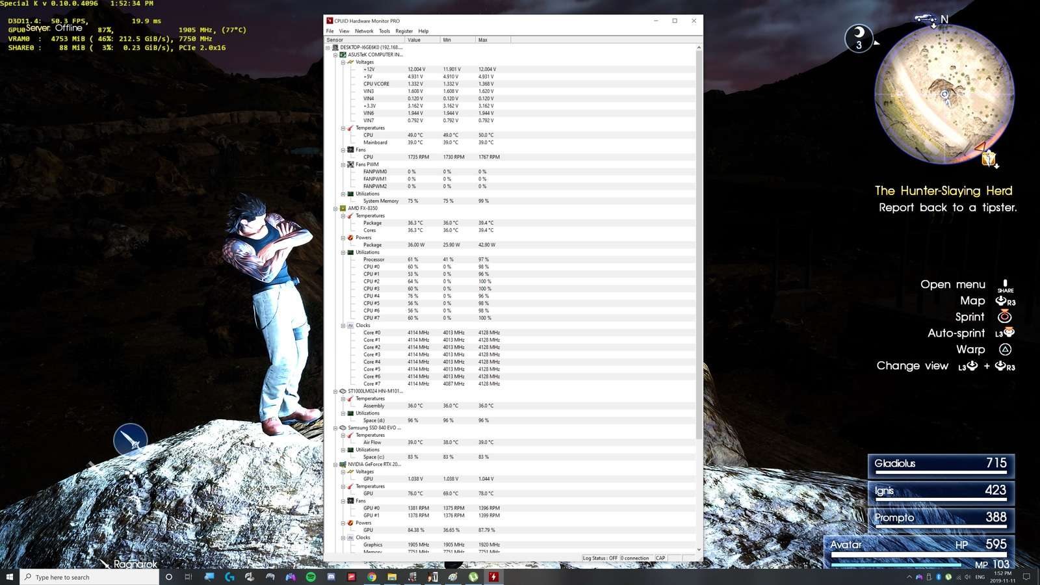
Task: Click the CPU Powers flame icon
Action: [351, 238]
